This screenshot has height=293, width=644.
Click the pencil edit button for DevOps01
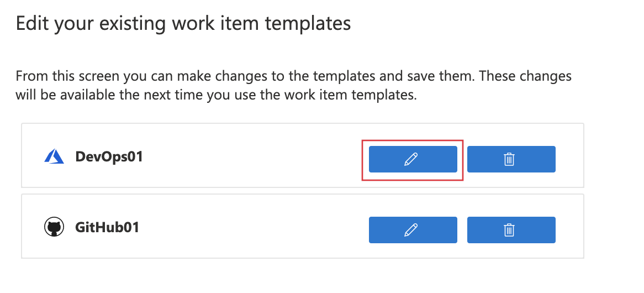pyautogui.click(x=413, y=159)
